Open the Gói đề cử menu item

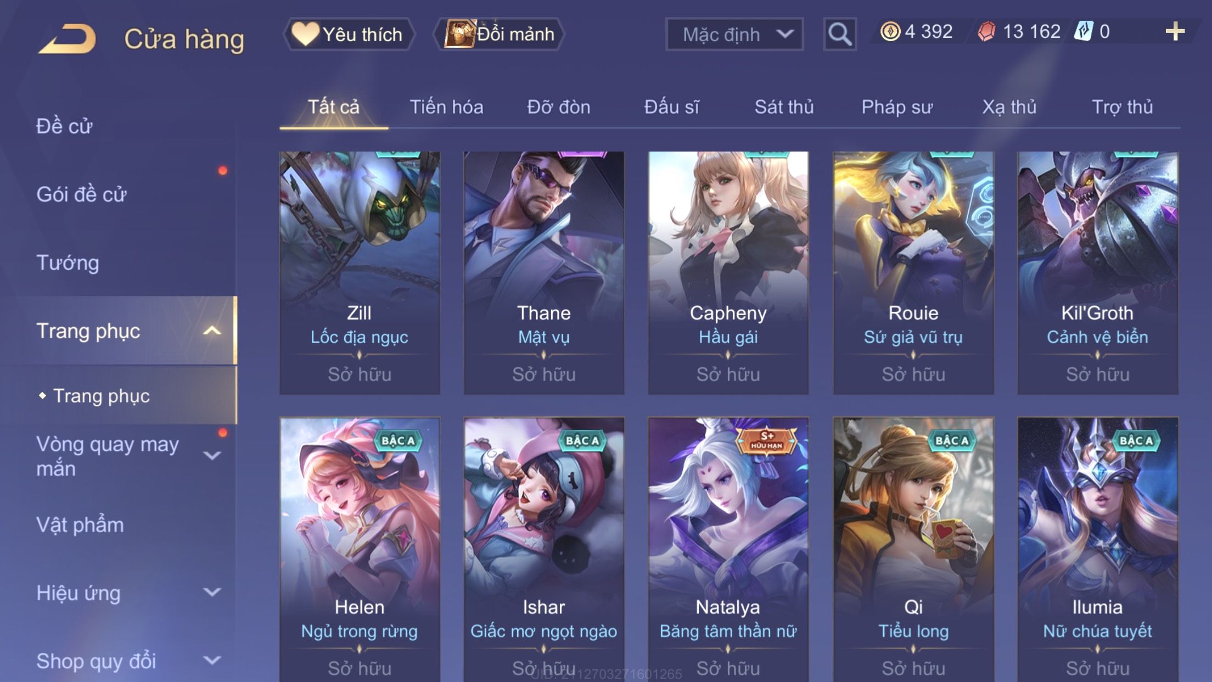coord(81,194)
